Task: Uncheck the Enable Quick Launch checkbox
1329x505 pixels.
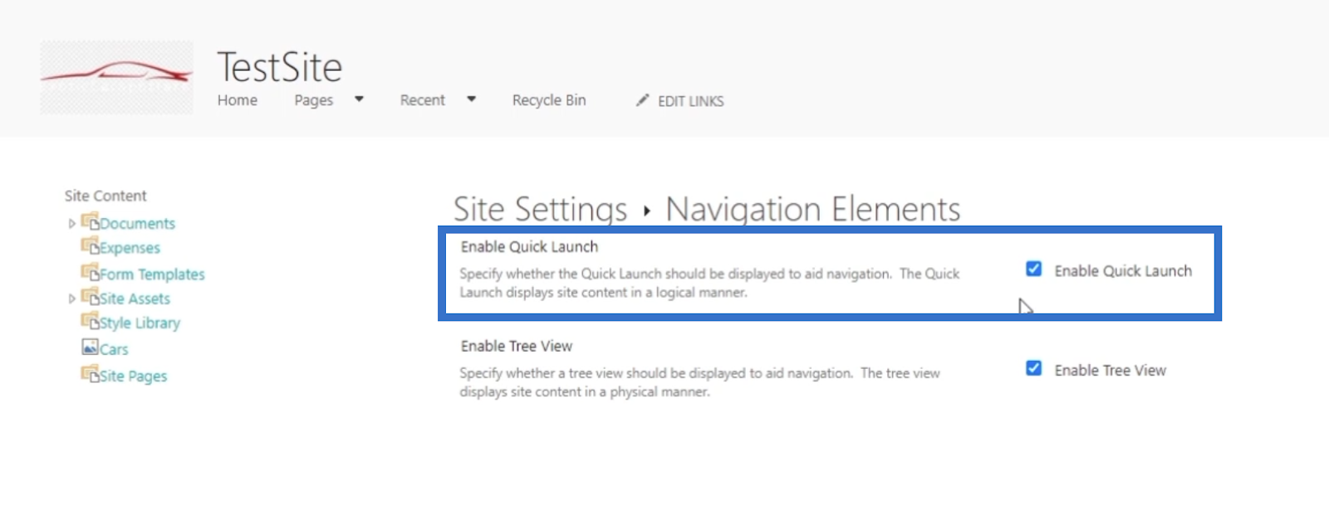Action: (1033, 269)
